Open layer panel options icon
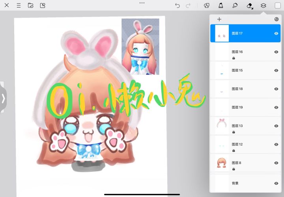284x197 pixels. pyautogui.click(x=277, y=19)
